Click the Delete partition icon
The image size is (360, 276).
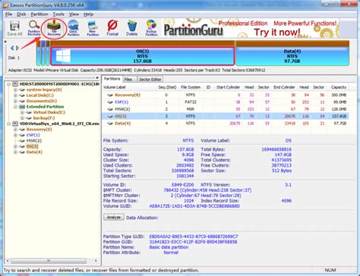tap(132, 28)
